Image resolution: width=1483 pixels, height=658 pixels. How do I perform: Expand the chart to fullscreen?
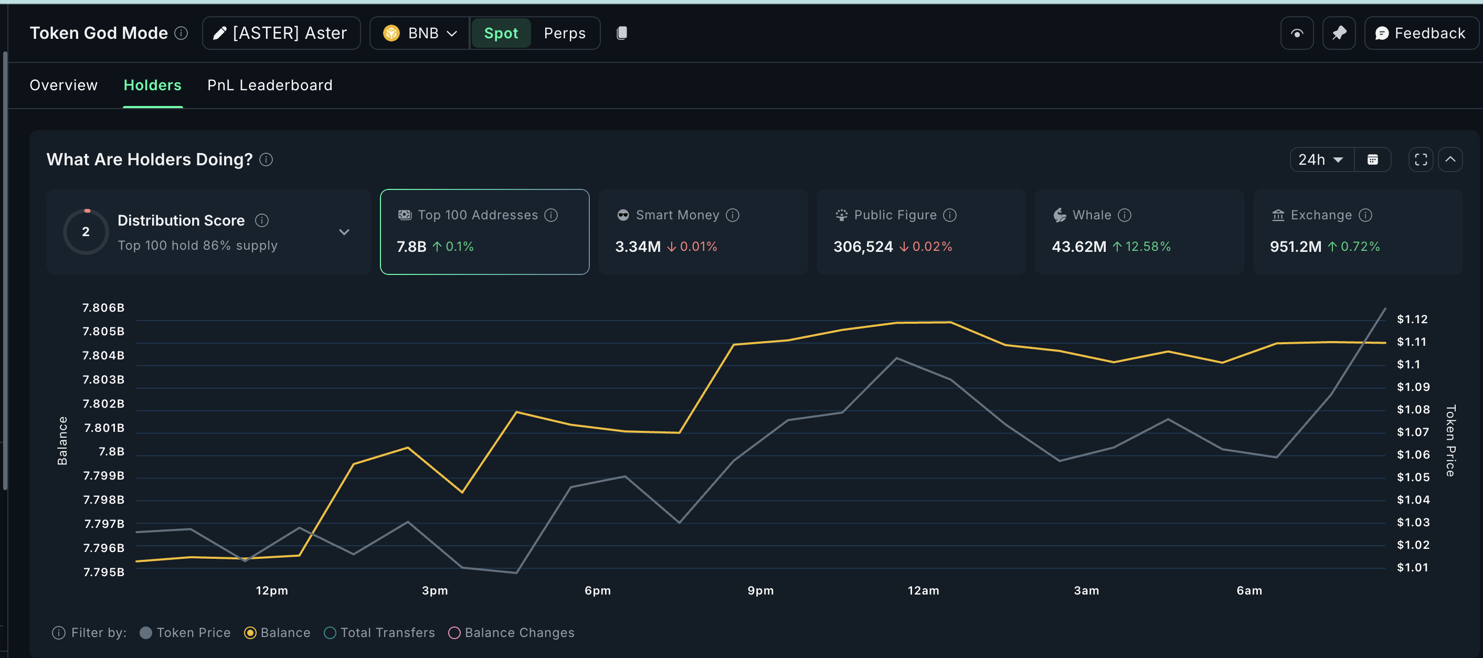[x=1420, y=160]
